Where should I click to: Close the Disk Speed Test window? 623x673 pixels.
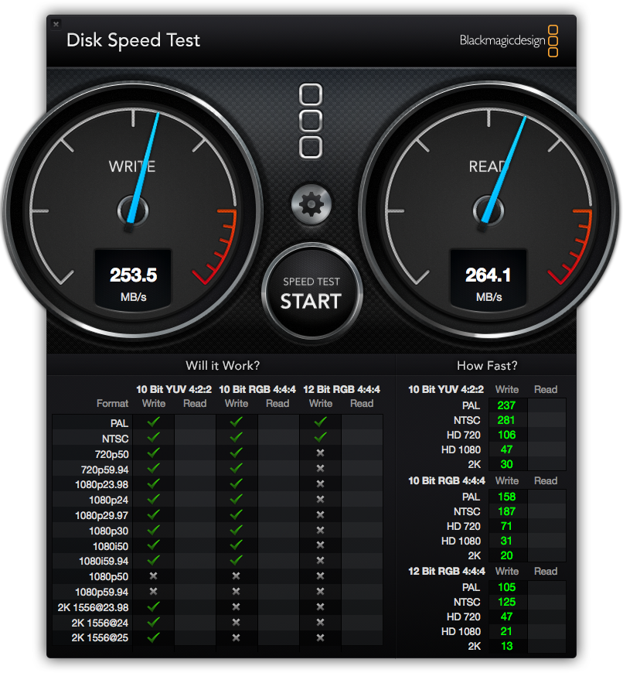tap(56, 24)
